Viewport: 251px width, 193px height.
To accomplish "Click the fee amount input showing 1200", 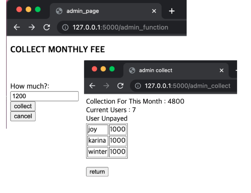I will point(44,96).
